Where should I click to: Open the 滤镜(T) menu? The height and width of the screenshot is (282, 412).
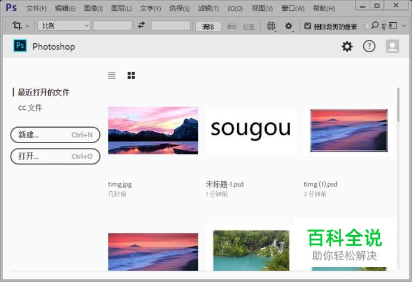(x=208, y=8)
